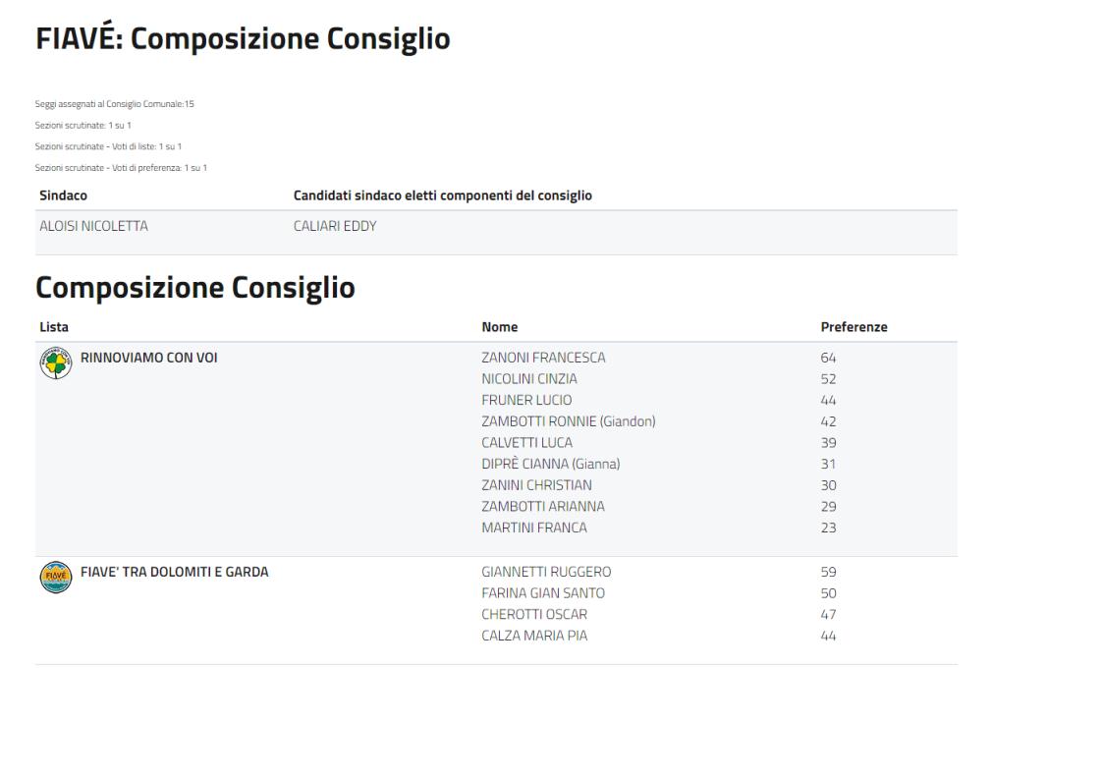Click mayor name ALOISI NICOLETTA
Screen dimensions: 1102x779
[93, 227]
